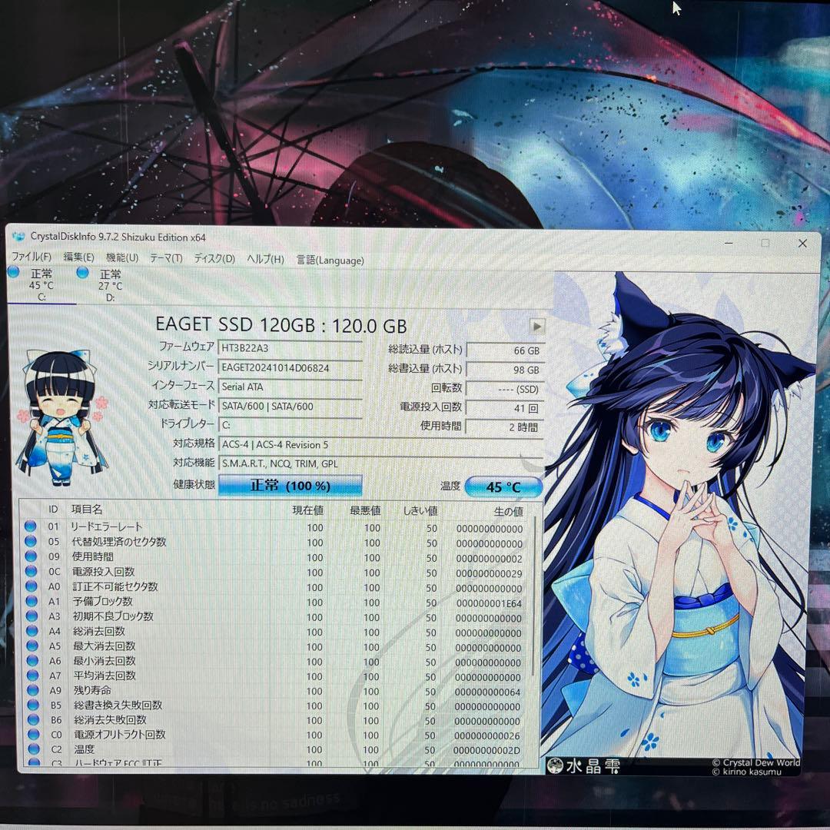This screenshot has width=830, height=830.
Task: Click the status icon for row 09 使用時間
Action: coord(31,556)
